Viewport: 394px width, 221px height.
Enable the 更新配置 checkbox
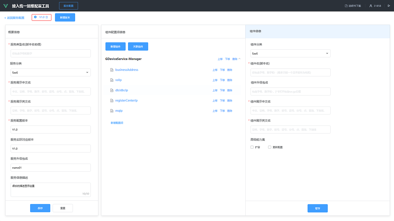click(x=270, y=147)
